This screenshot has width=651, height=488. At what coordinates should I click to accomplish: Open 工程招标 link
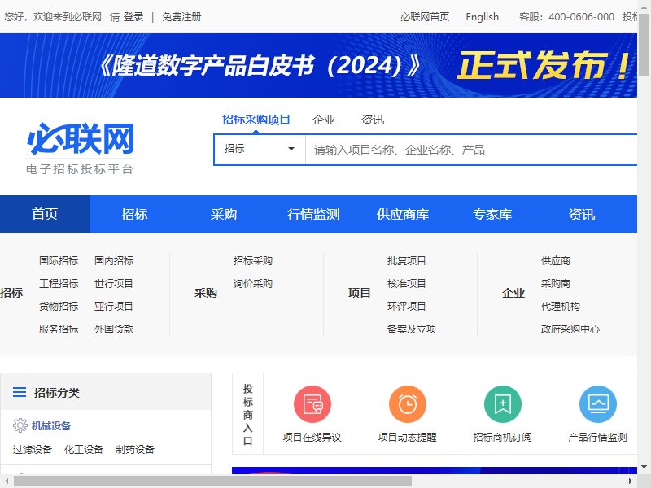(59, 283)
